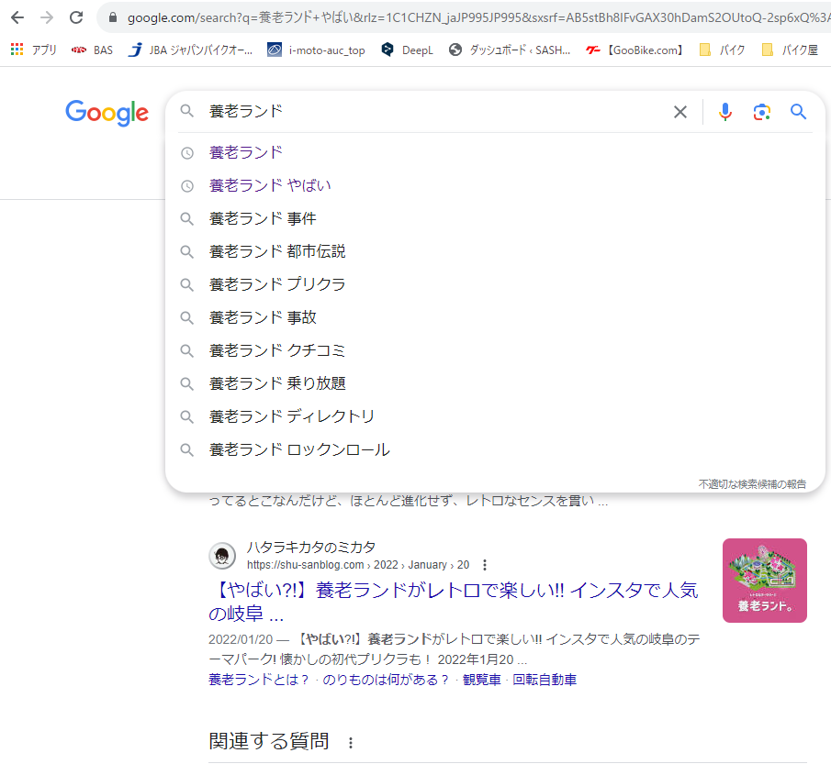This screenshot has height=764, width=831.
Task: Select the suggestion 養老ランド 乗り放題
Action: [495, 383]
